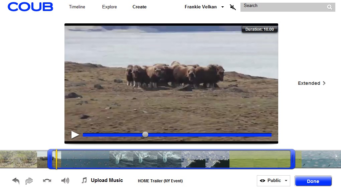
Task: Select the birds over water frame at filmstrip end
Action: [x=321, y=159]
